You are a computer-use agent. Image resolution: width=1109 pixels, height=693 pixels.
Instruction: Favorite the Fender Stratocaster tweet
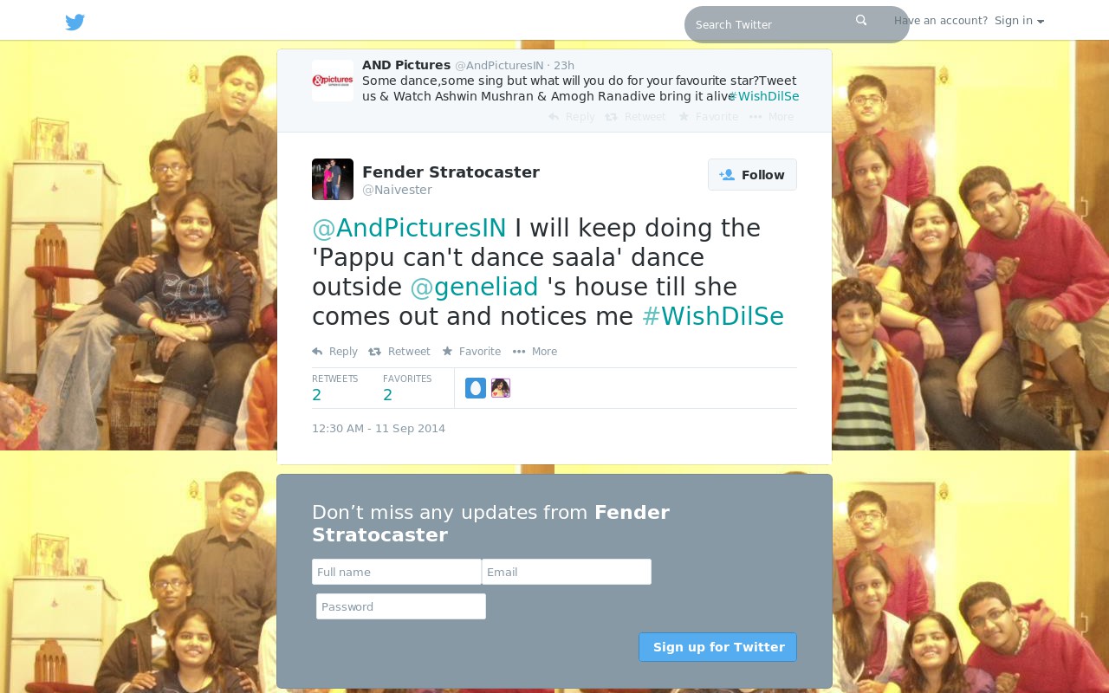tap(471, 352)
